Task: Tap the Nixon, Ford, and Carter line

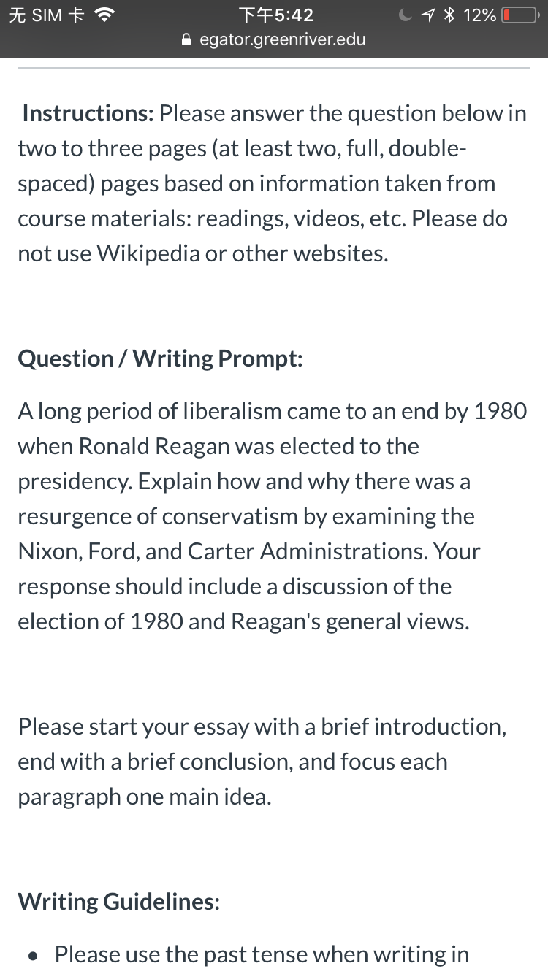Action: pyautogui.click(x=249, y=551)
